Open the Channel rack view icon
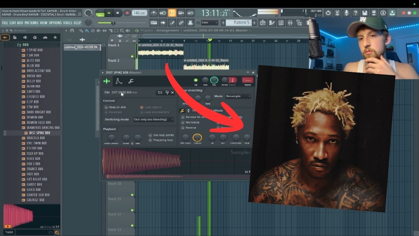419x236 pixels. click(281, 23)
